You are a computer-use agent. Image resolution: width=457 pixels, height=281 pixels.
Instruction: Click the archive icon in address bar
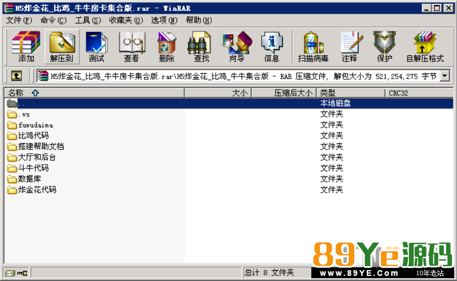pyautogui.click(x=43, y=76)
